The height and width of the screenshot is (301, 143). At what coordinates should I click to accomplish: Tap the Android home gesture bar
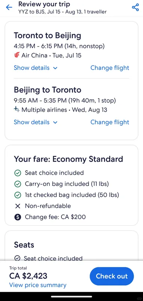pyautogui.click(x=71, y=296)
